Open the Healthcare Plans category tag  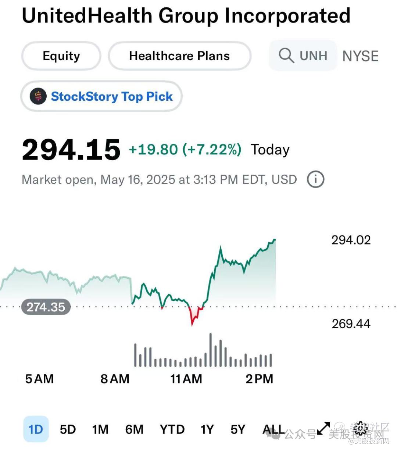[x=179, y=56]
